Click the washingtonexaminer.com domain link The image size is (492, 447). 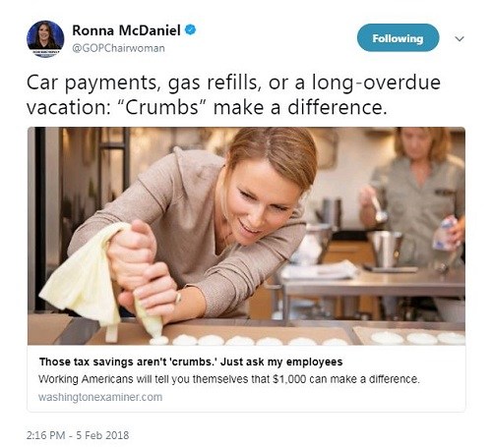(100, 397)
